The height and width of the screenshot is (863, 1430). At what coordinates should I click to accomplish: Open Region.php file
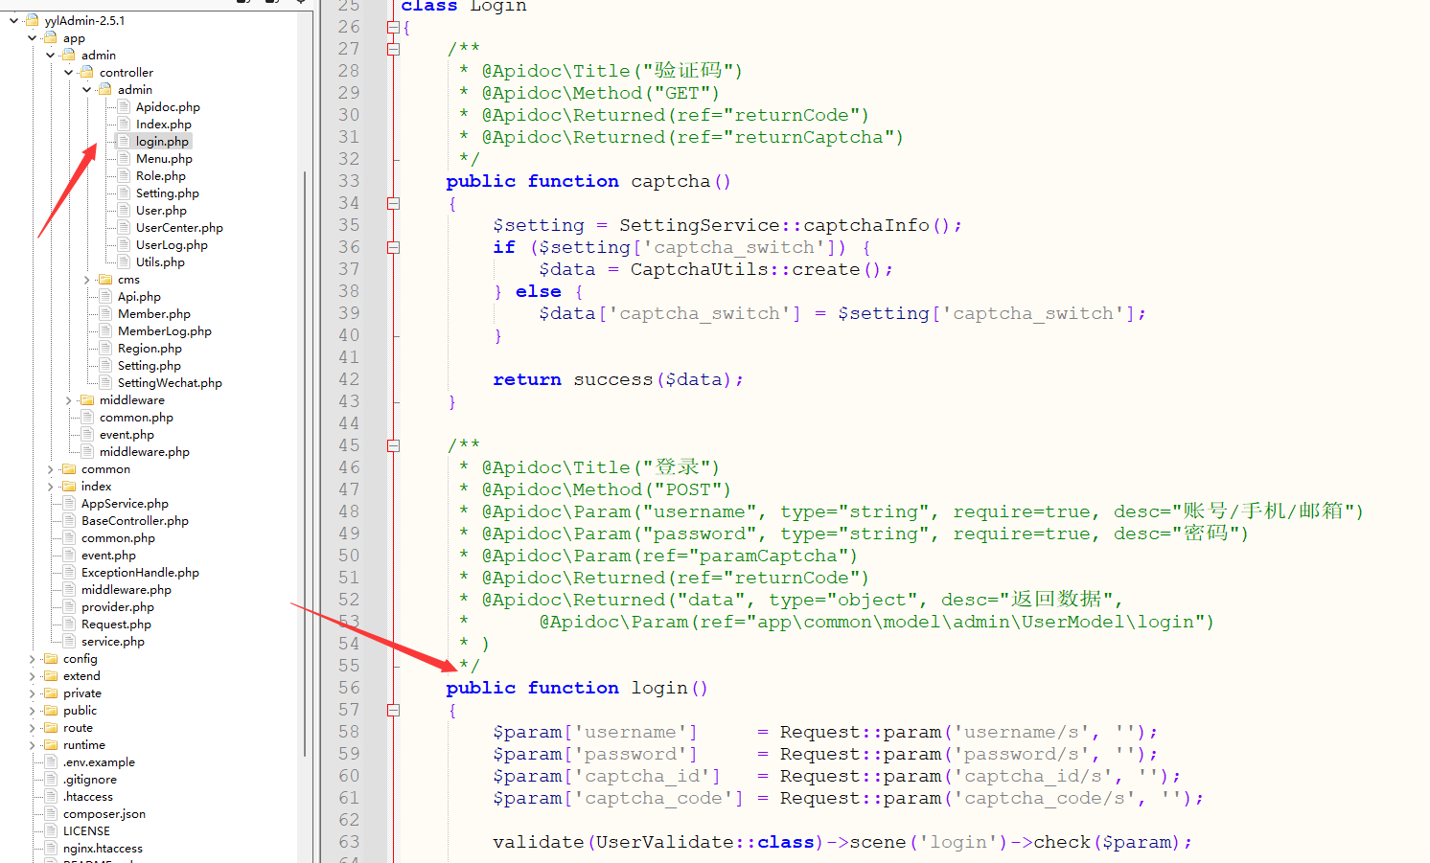[x=150, y=348]
